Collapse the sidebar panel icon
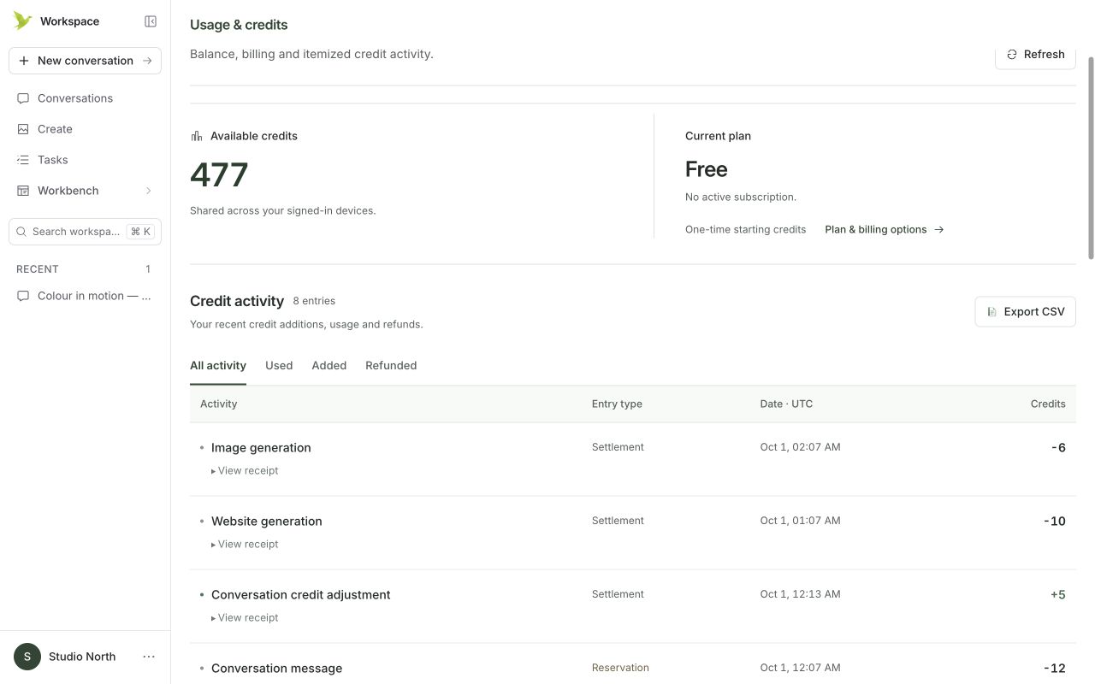 point(151,21)
